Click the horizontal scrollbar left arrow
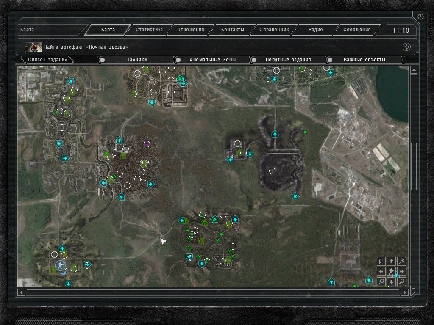 [x=21, y=292]
